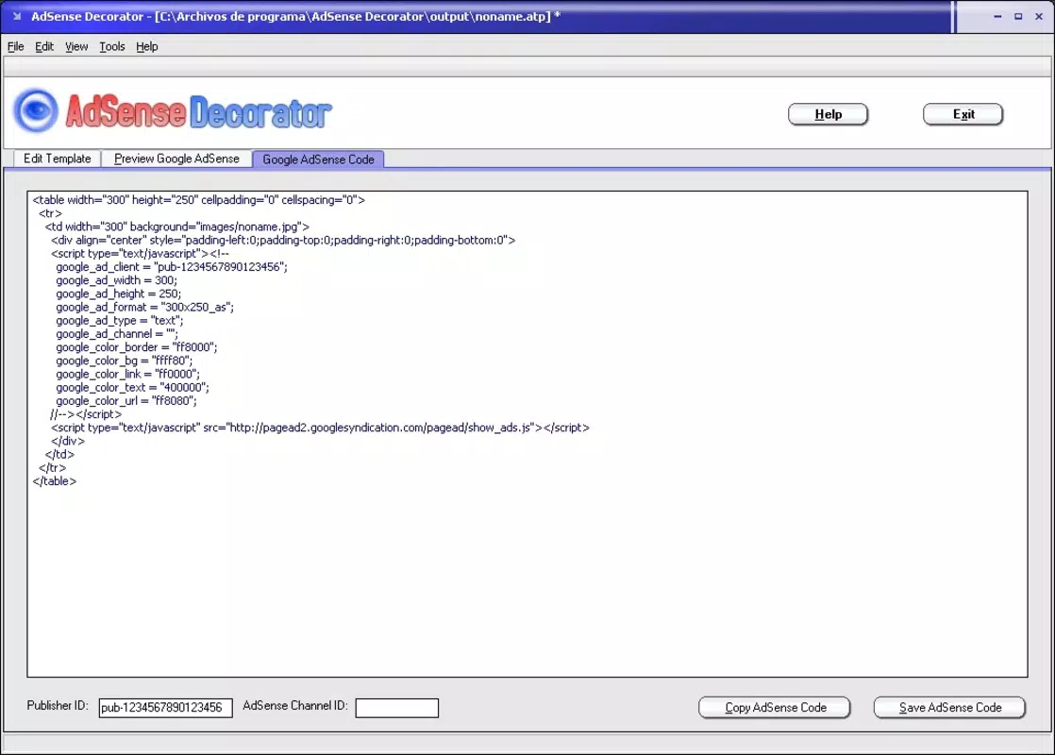
Task: Click the closing </div> tag line
Action: coord(67,442)
